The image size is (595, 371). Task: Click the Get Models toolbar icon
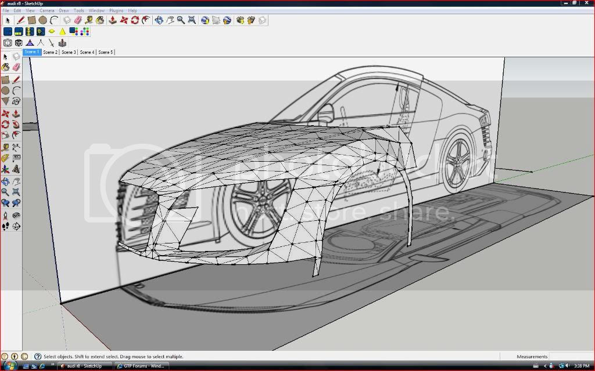point(239,20)
